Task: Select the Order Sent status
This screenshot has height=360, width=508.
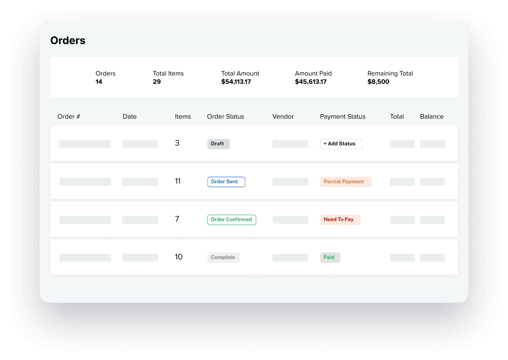Action: pyautogui.click(x=226, y=181)
